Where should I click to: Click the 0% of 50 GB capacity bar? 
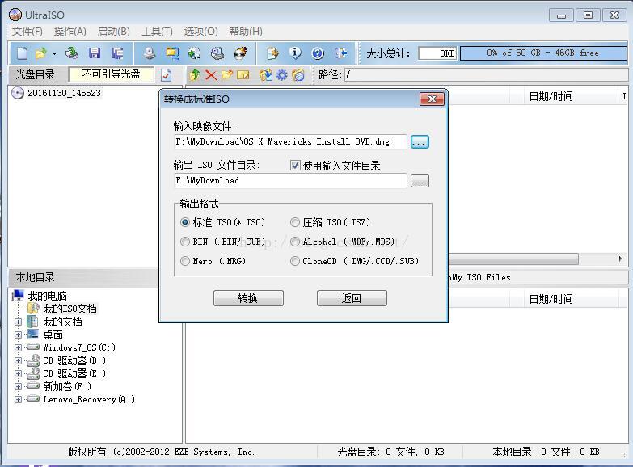(x=543, y=53)
